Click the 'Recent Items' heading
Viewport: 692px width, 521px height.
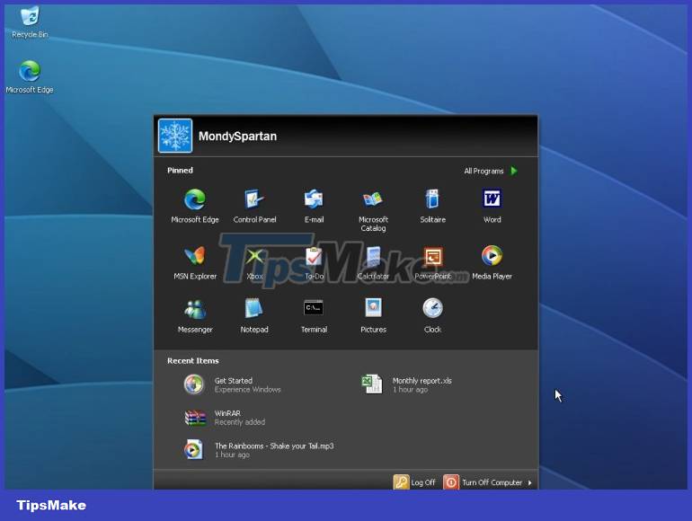point(193,361)
